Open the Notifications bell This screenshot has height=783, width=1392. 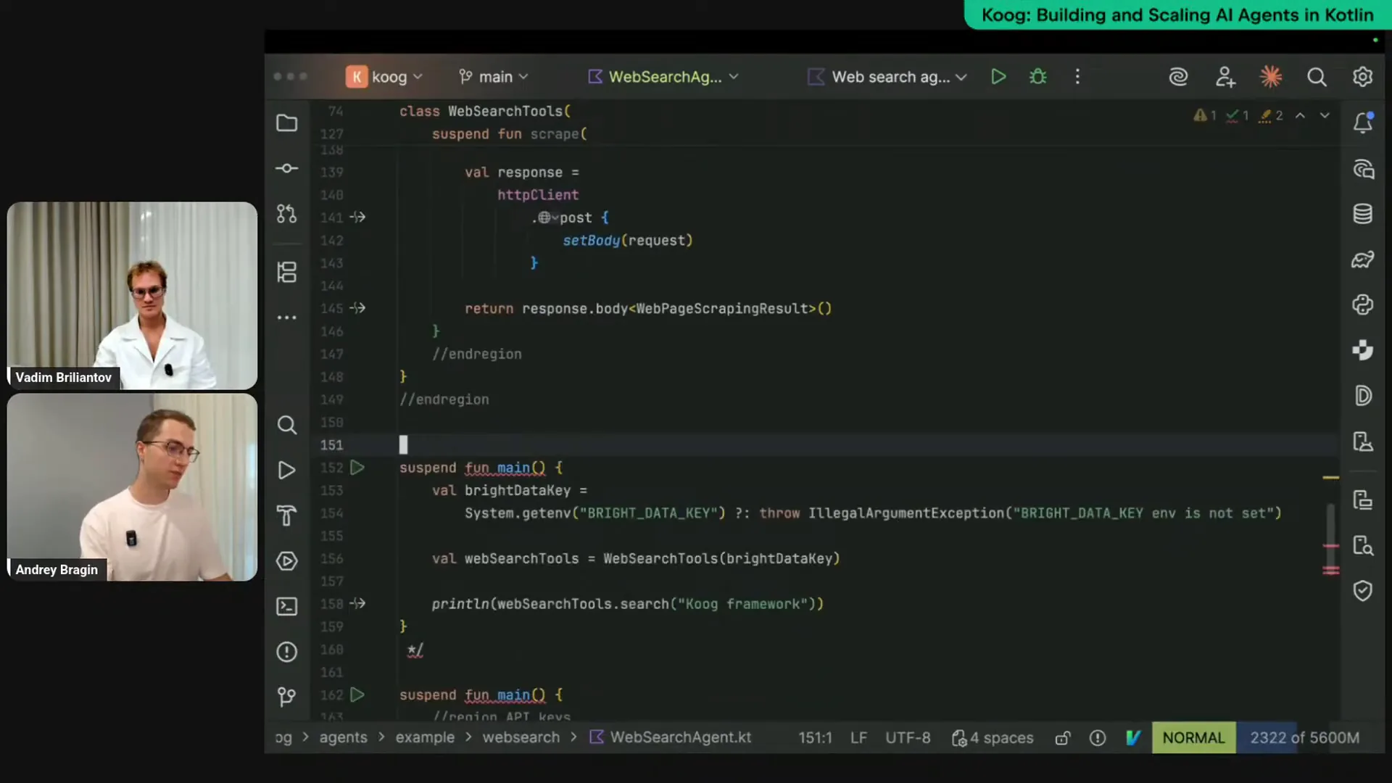(x=1363, y=123)
